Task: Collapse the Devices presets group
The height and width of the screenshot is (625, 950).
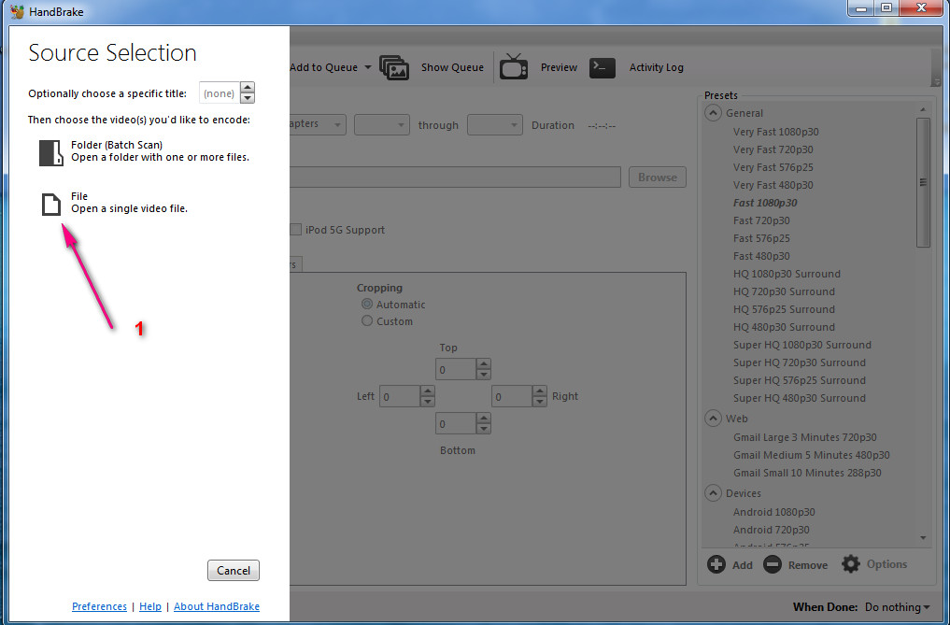Action: 713,493
